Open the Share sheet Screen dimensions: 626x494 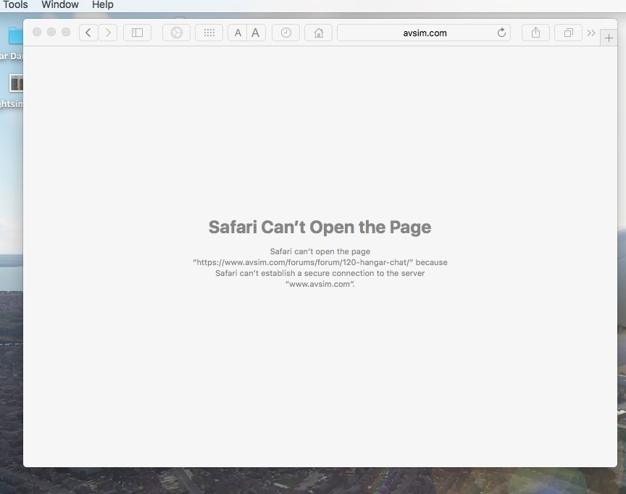(x=535, y=33)
